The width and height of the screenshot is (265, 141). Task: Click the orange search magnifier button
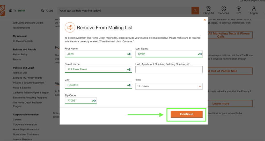(195, 11)
